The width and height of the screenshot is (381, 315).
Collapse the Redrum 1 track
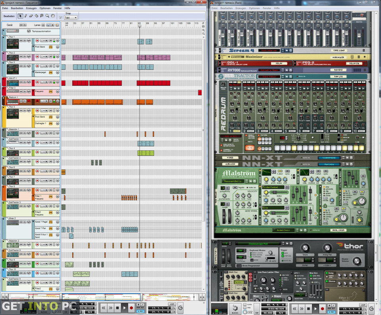click(x=4, y=98)
